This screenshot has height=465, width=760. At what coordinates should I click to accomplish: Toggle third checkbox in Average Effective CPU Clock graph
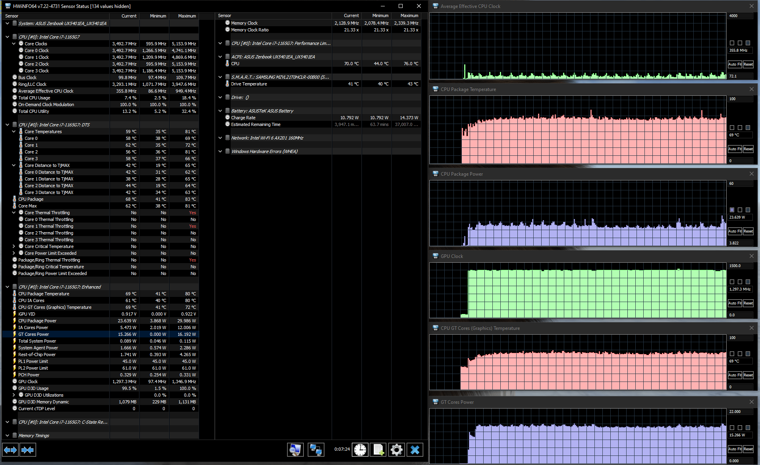tap(748, 43)
